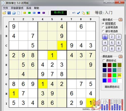Image resolution: width=126 pixels, height=111 pixels.
Task: Select the light blue marker toolbar button
Action: point(34,13)
